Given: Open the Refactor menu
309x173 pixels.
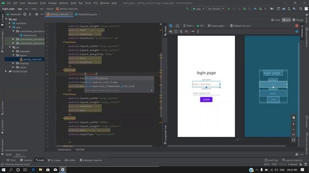Looking at the screenshot, I should pyautogui.click(x=64, y=3).
